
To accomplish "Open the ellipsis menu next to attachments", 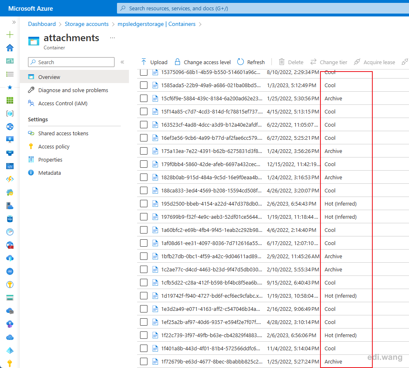I will [x=112, y=38].
